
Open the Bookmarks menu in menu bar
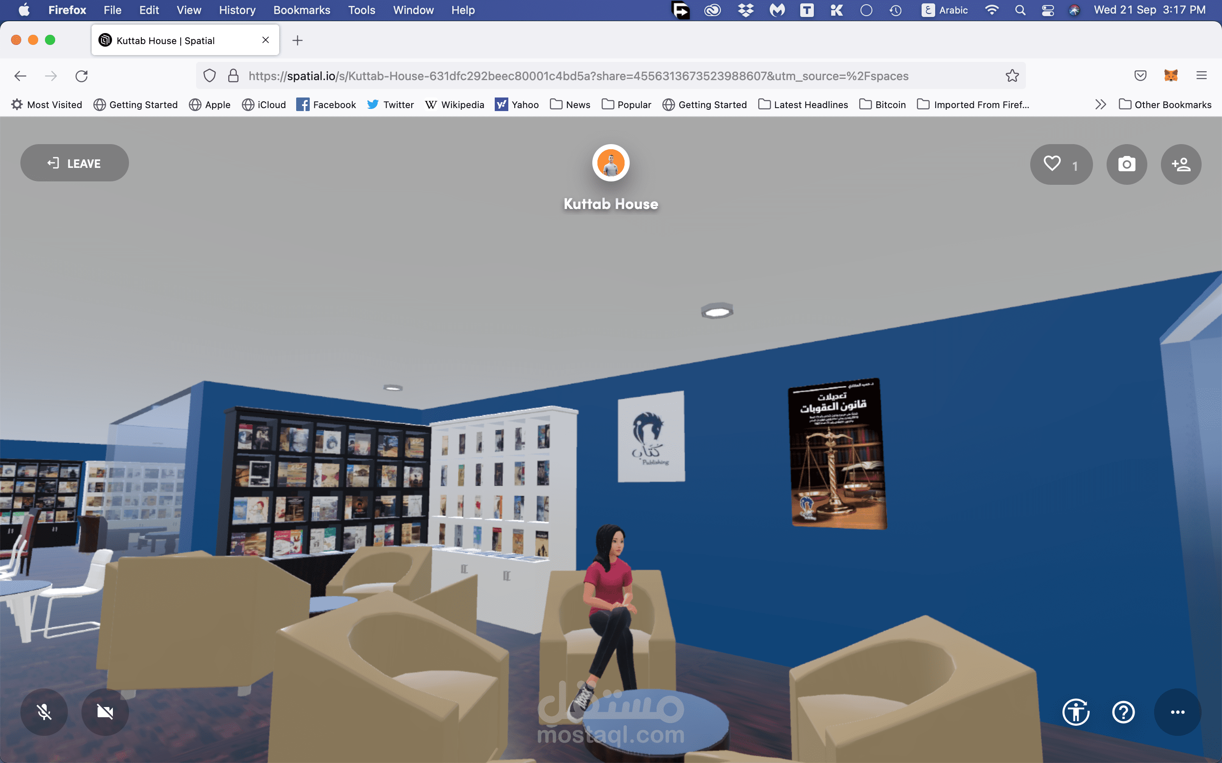(x=301, y=10)
